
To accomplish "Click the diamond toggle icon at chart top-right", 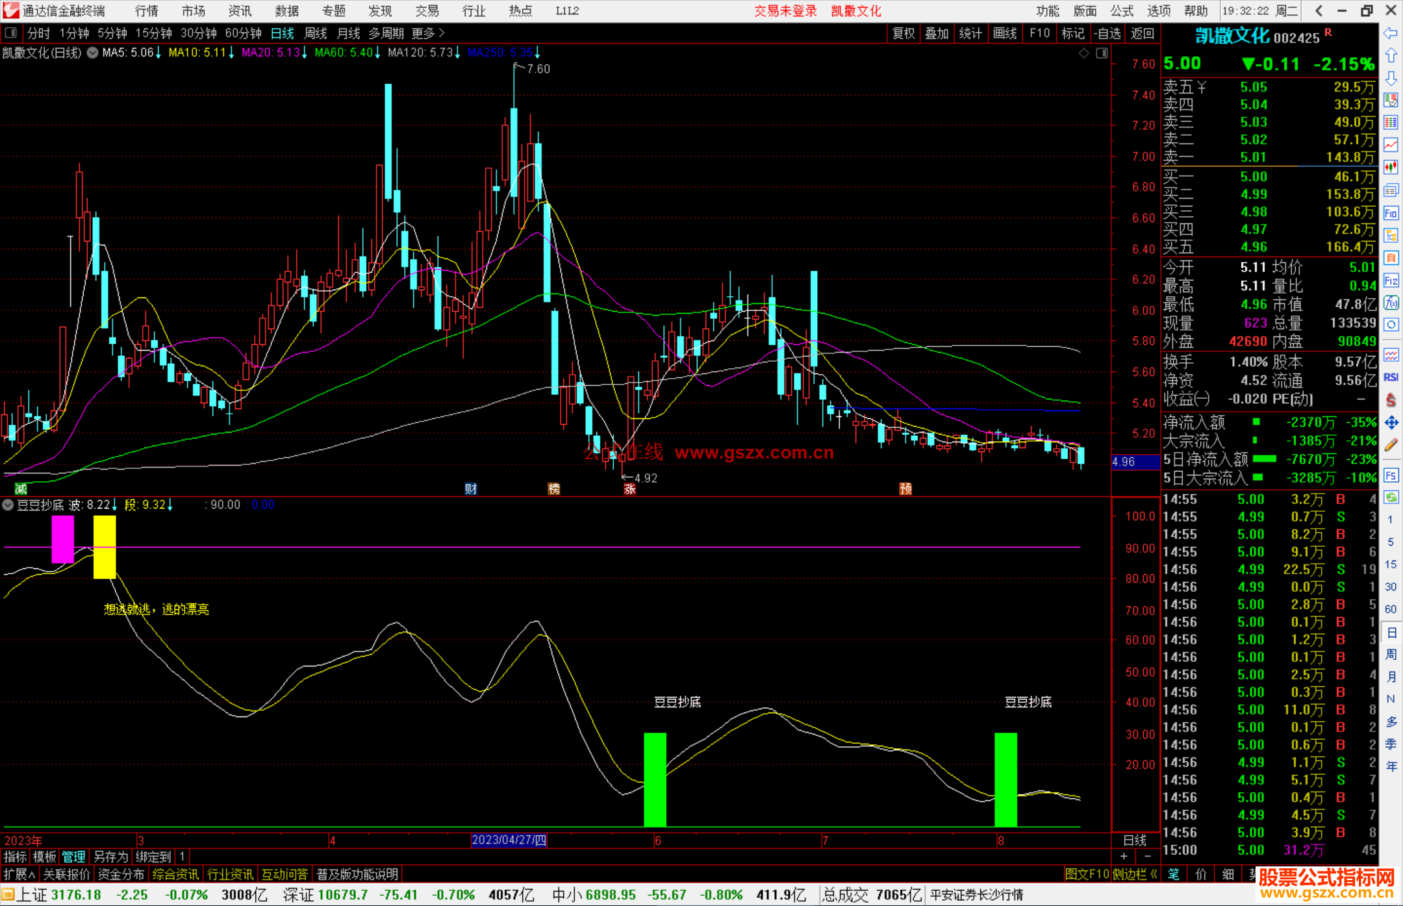I will [x=1083, y=53].
